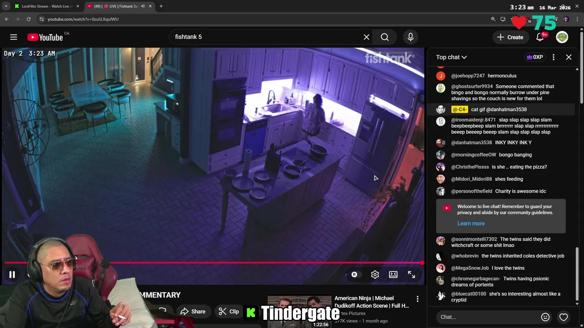Close the LordHito Stream tab
This screenshot has width=584, height=328.
pyautogui.click(x=78, y=6)
